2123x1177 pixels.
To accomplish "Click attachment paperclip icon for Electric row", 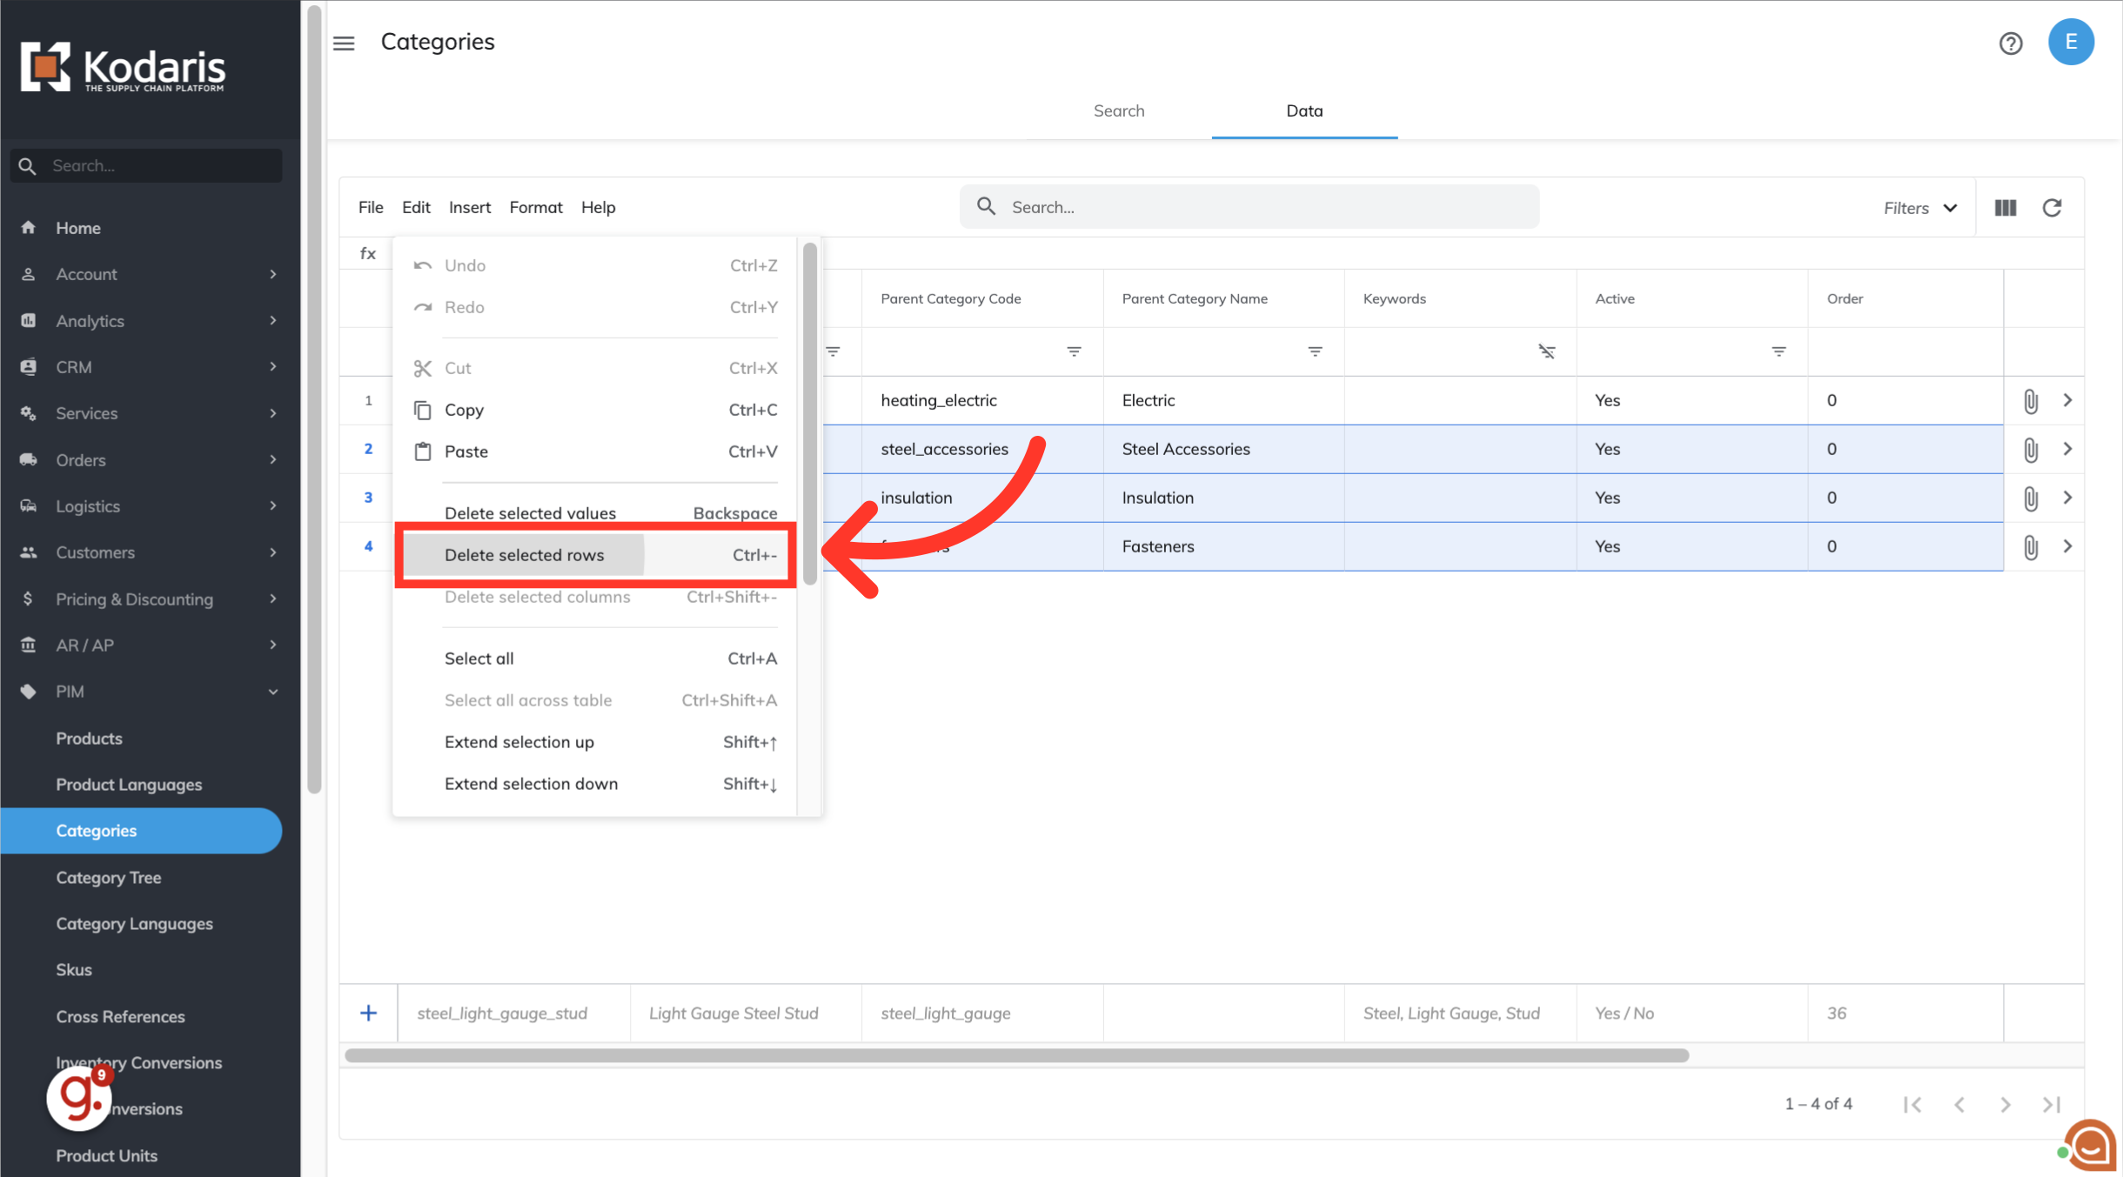I will pyautogui.click(x=2030, y=401).
